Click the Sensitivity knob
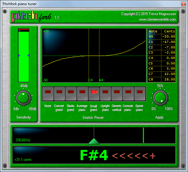Screen dimensions: 188x172 (23, 98)
